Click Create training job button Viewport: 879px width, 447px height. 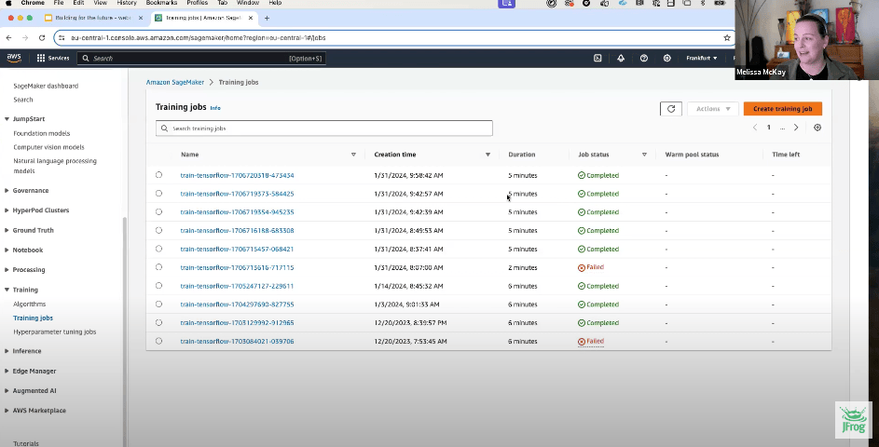click(783, 109)
